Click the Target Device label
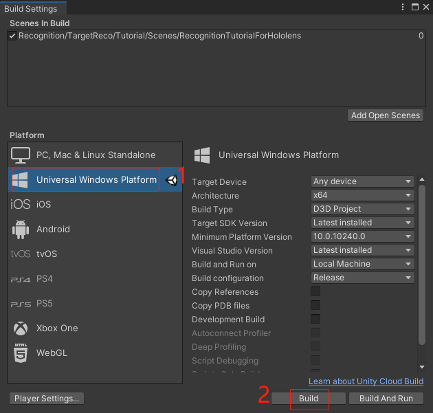This screenshot has height=413, width=433. pyautogui.click(x=219, y=182)
